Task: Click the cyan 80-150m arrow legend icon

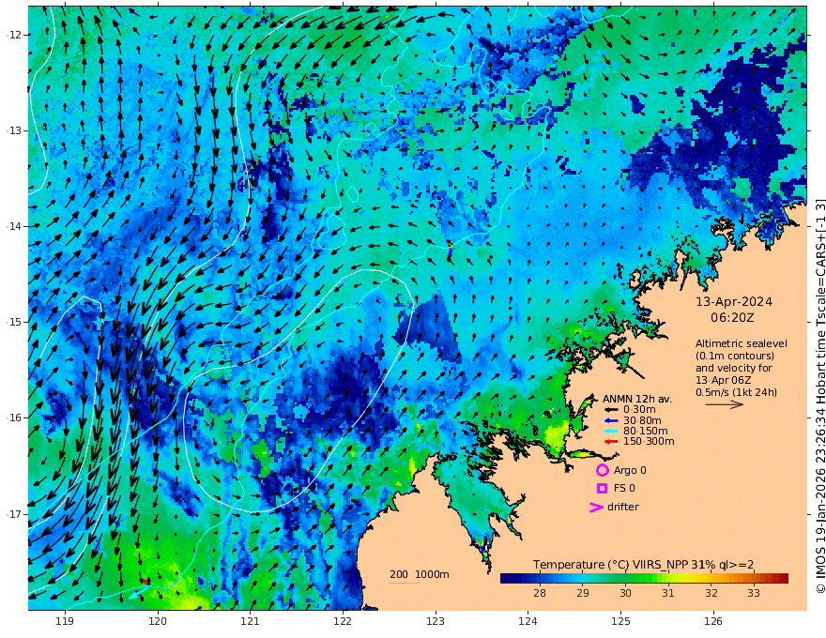Action: [610, 432]
